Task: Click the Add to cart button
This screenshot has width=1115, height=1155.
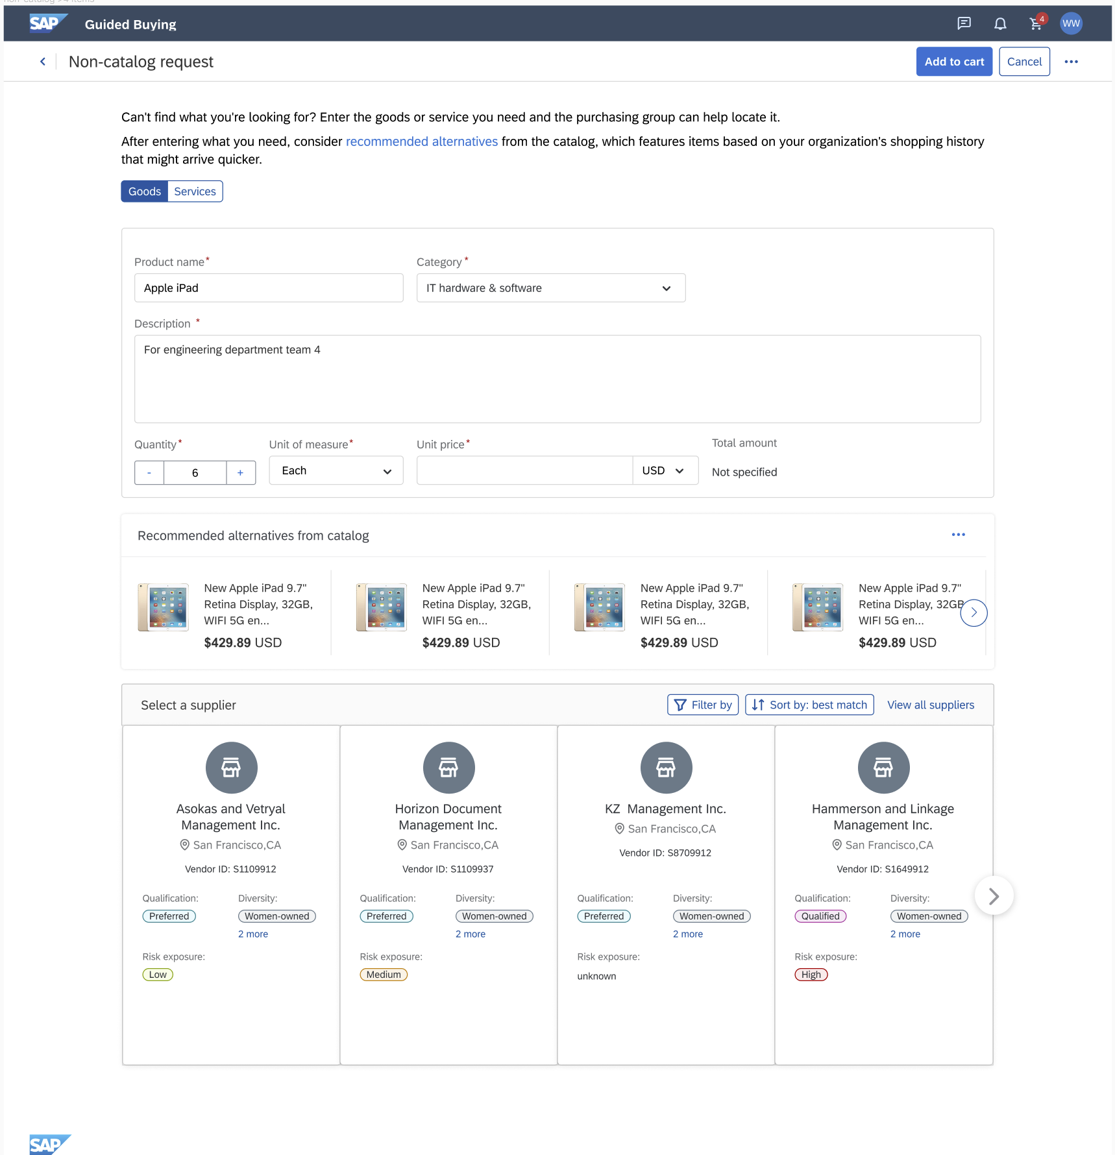Action: pyautogui.click(x=954, y=62)
